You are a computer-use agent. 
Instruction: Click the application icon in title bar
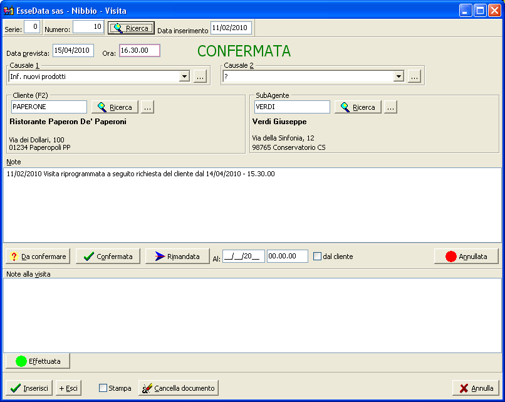(x=8, y=11)
